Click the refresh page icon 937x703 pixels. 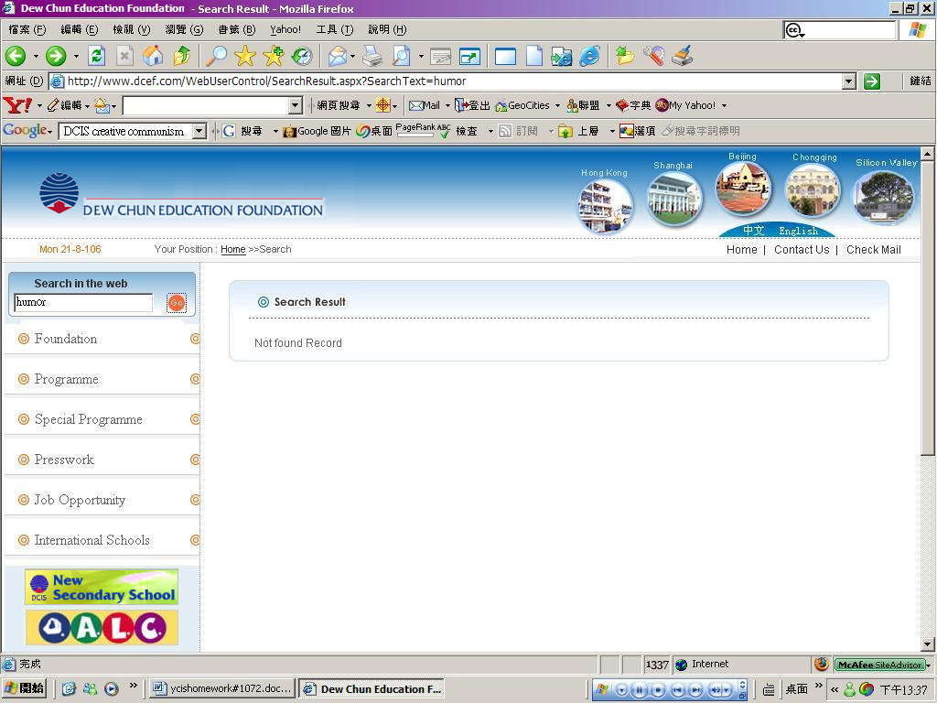[96, 56]
